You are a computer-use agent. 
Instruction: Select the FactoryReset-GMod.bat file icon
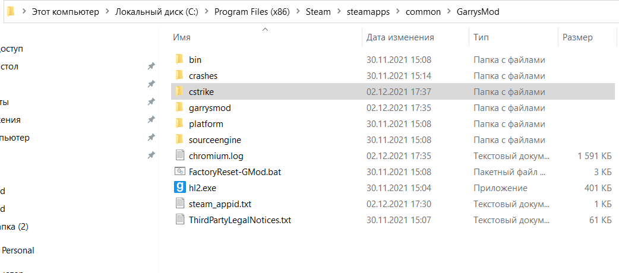[x=180, y=172]
